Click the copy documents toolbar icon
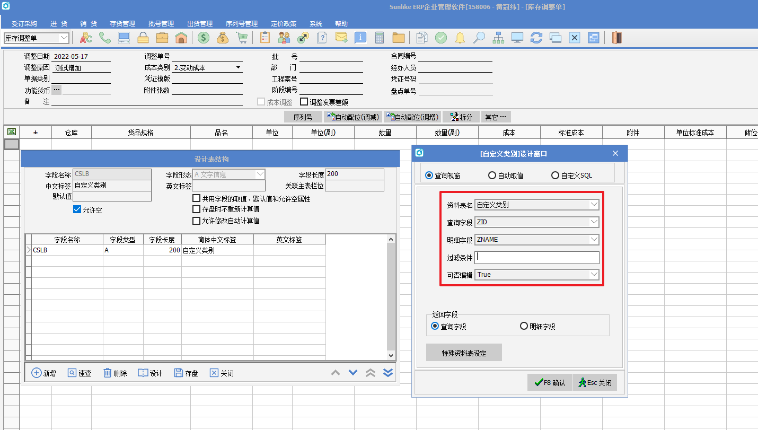The height and width of the screenshot is (430, 758). click(x=422, y=38)
